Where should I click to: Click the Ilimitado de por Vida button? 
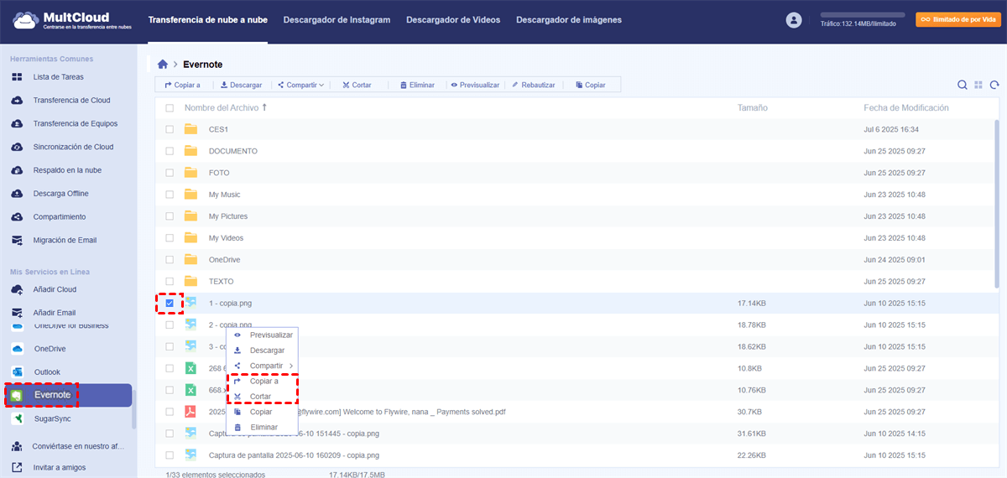(957, 19)
